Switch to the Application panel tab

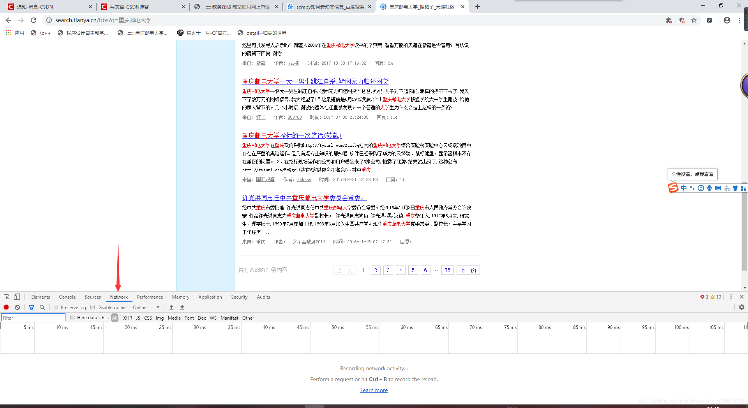210,297
